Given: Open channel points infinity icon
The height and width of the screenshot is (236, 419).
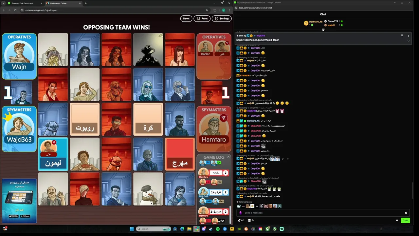Looking at the screenshot, I should [x=241, y=220].
